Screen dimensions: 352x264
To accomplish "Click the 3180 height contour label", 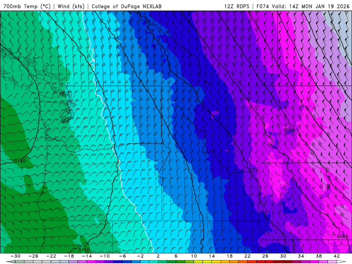I will 20,161.
